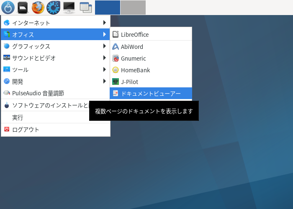Expand the インターネット submenu arrow
Viewport: 293px width, 209px height.
105,23
